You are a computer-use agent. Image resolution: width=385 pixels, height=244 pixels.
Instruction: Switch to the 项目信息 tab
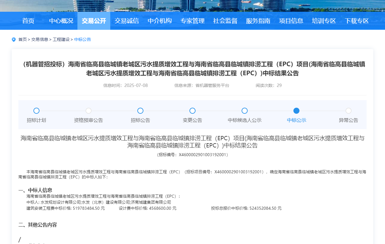[291, 21]
